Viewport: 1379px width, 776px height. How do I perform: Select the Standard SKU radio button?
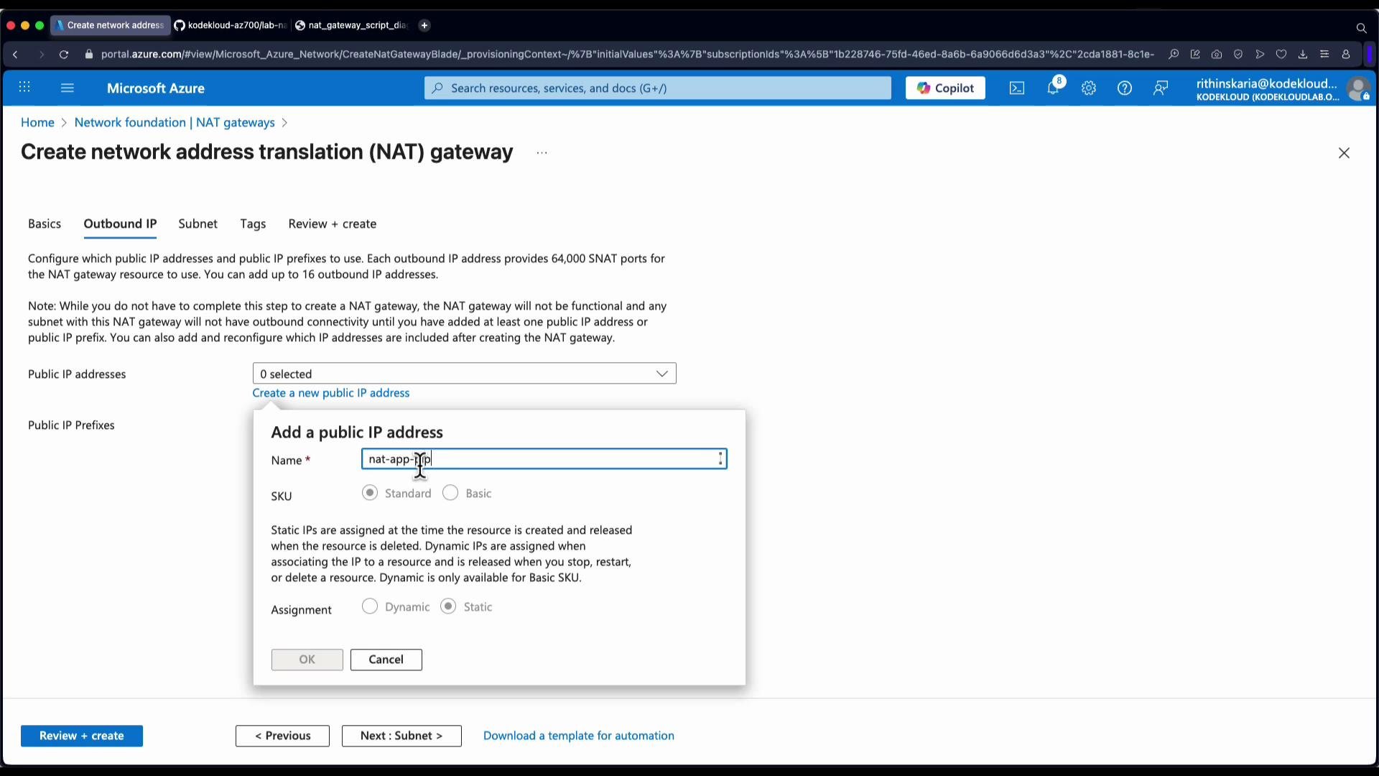[x=370, y=493]
